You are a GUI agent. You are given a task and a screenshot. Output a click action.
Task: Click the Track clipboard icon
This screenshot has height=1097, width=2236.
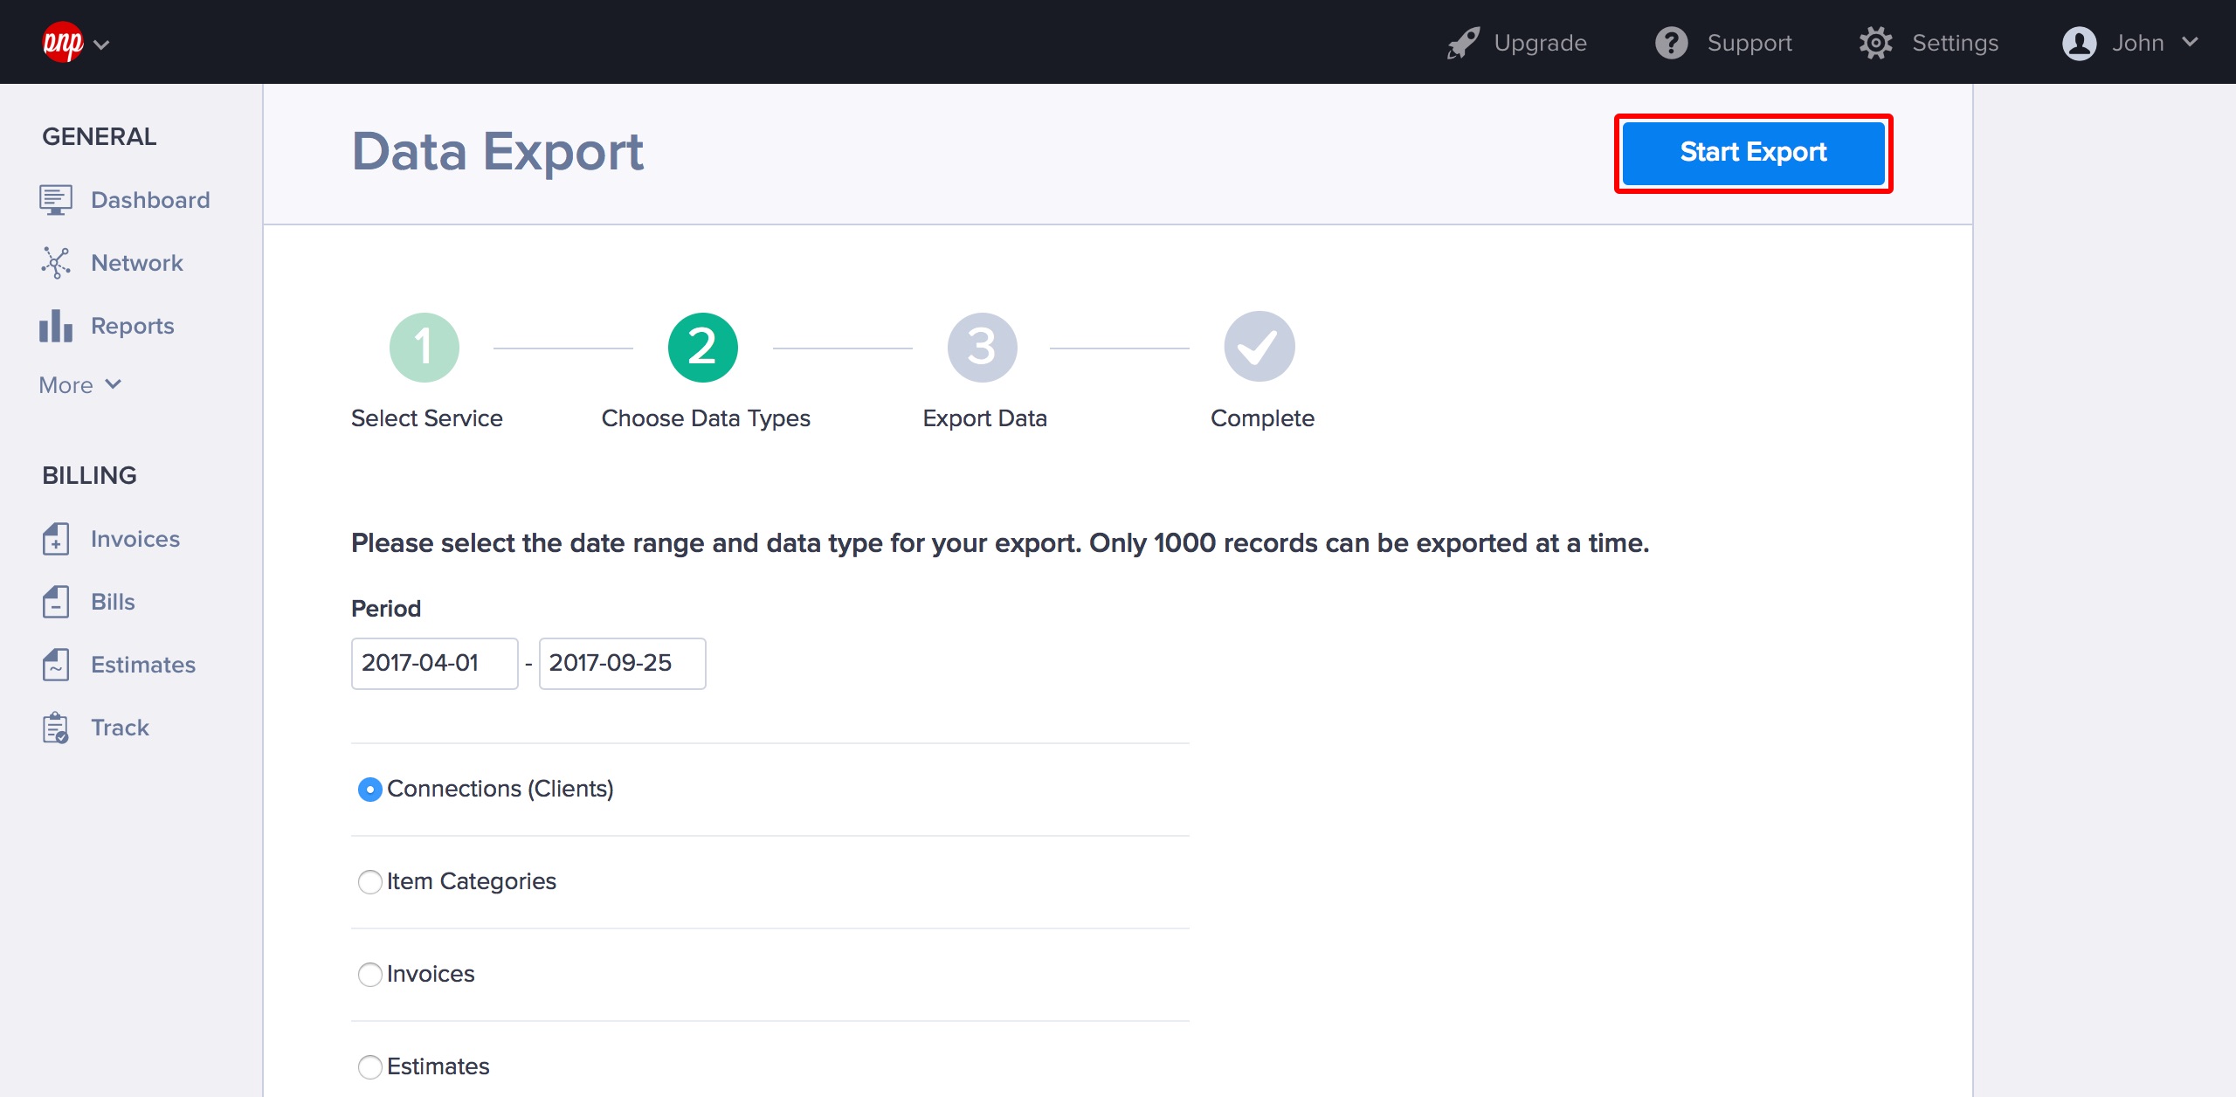tap(56, 728)
